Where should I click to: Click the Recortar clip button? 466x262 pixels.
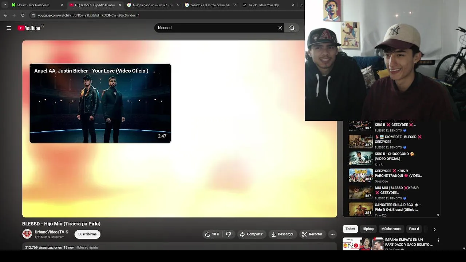coord(312,234)
